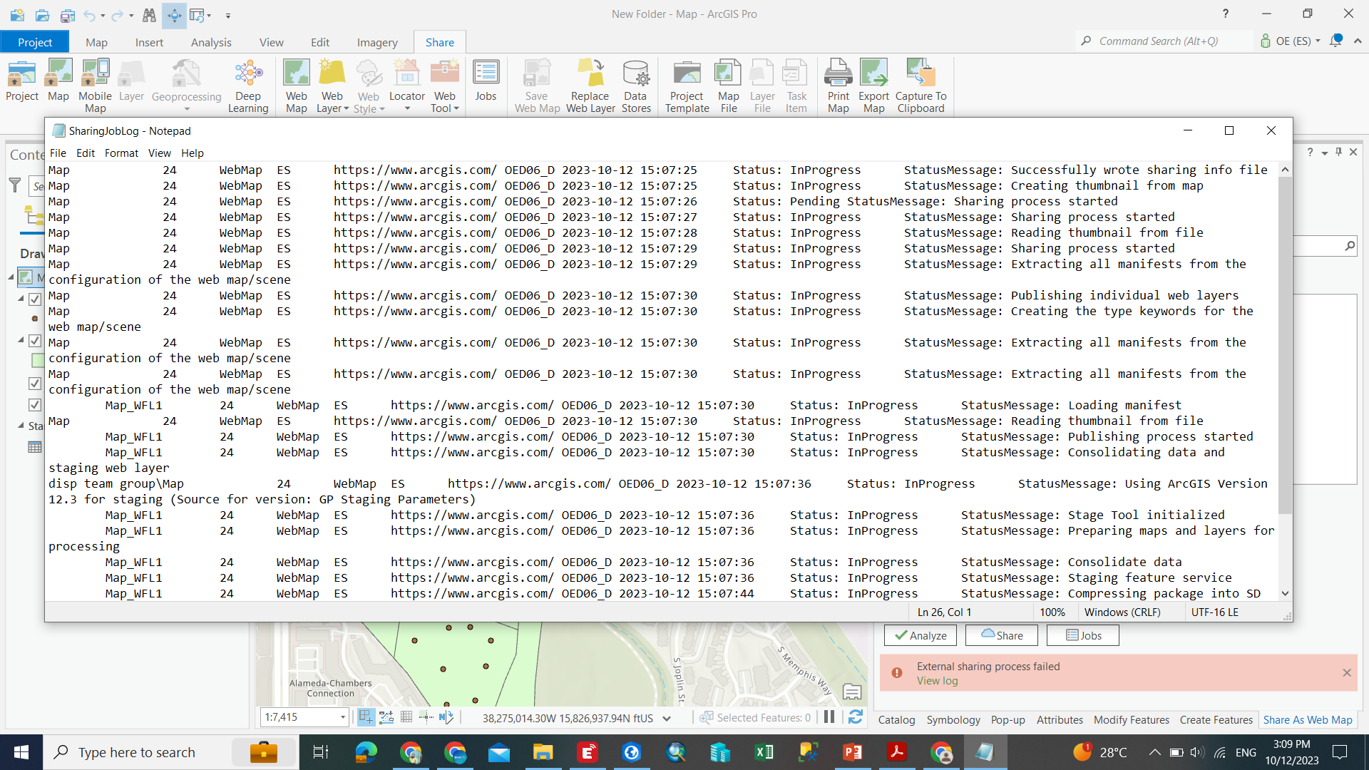Refresh the map view from the status bar
This screenshot has width=1369, height=770.
856,717
